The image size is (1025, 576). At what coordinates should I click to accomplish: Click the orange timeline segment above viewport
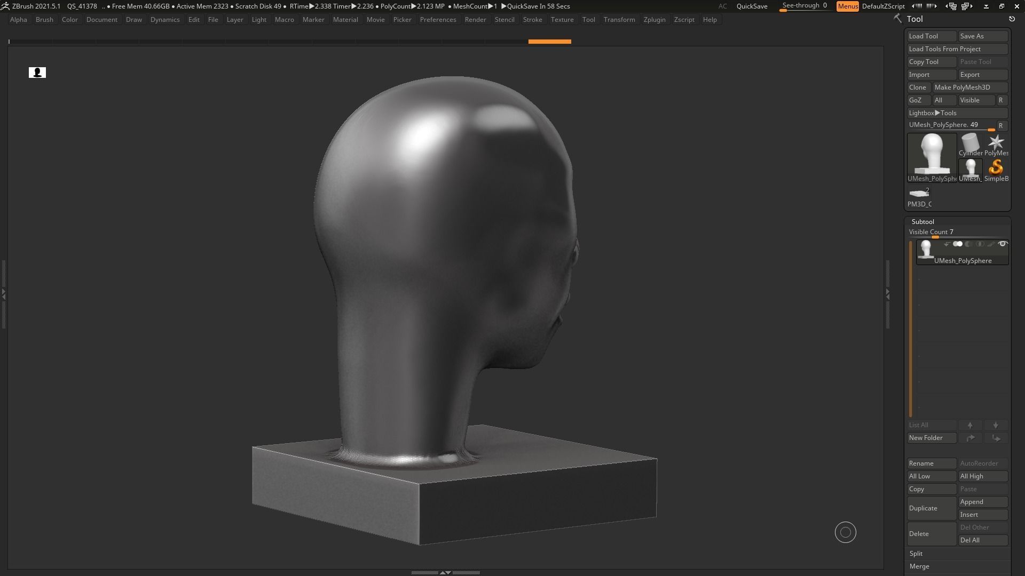point(550,42)
